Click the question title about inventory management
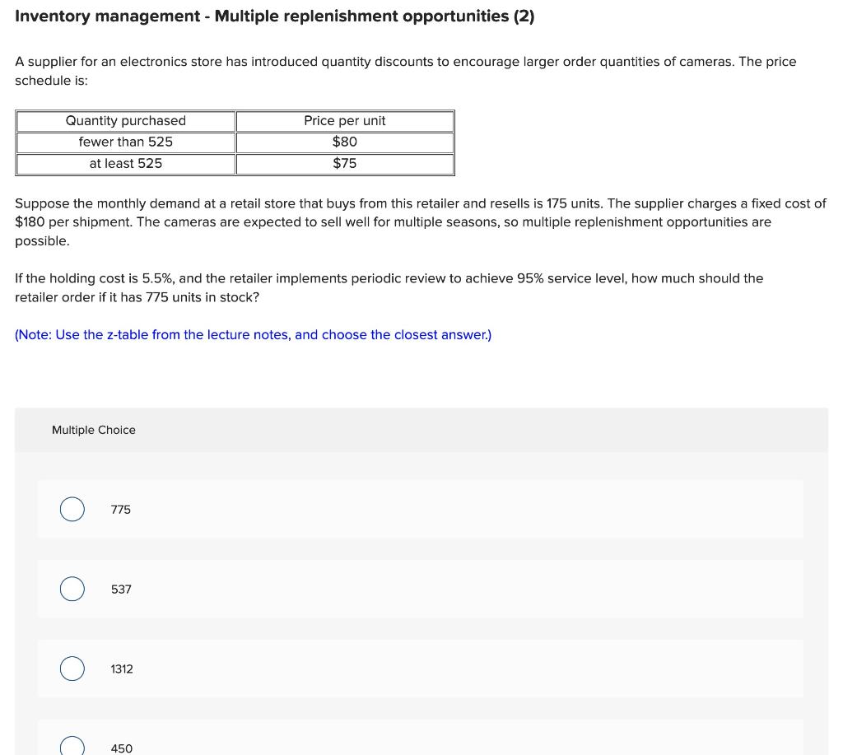The height and width of the screenshot is (755, 843). 275,16
